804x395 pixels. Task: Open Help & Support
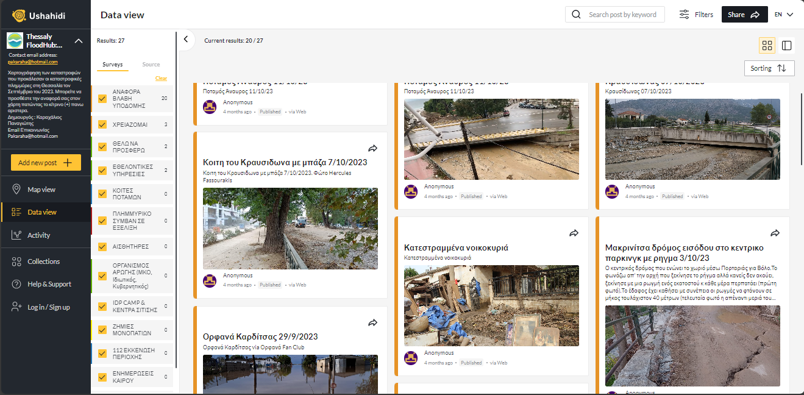point(49,284)
